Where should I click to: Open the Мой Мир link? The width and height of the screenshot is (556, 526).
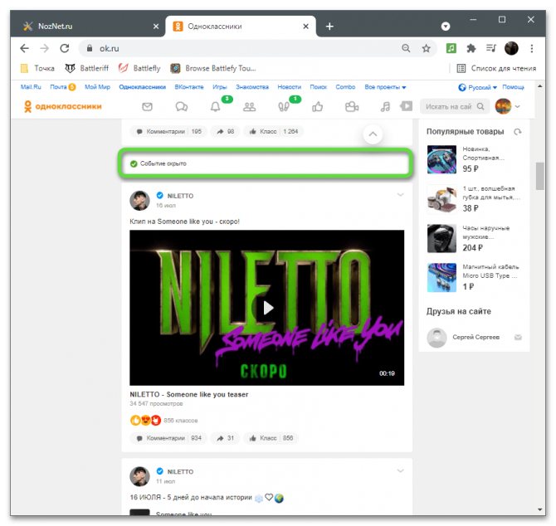coord(98,87)
